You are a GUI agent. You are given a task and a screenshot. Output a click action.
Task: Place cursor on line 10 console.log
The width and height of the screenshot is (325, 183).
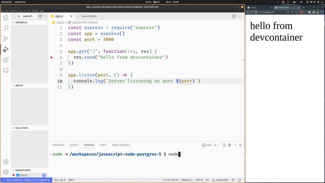[x=137, y=81]
